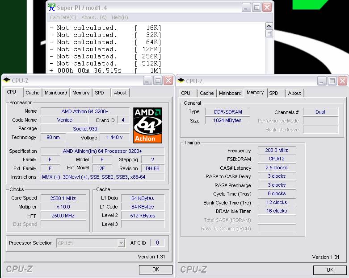Close the right CPU-Z window
The image size is (349, 278).
coord(343,81)
